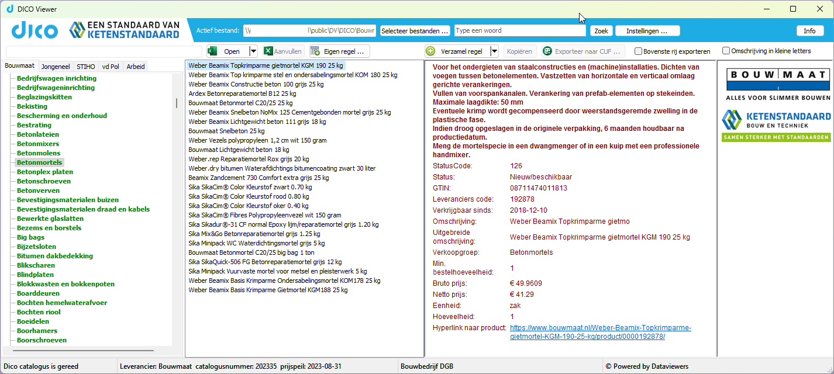
Task: Select Sika SikaCim Color Kleurstof rood row
Action: (x=249, y=196)
